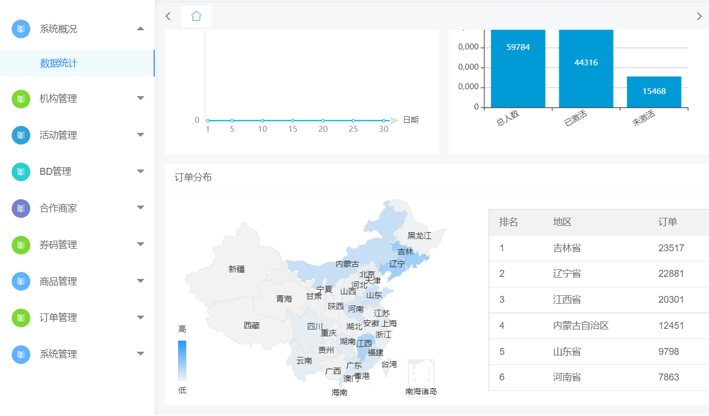Click the 活动管理 sidebar icon
The width and height of the screenshot is (709, 416).
[x=21, y=135]
